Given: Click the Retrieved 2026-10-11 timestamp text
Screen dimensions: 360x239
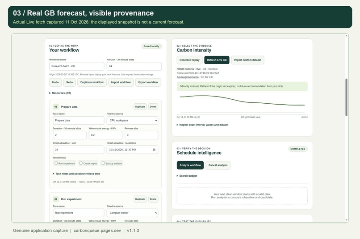Looking at the screenshot, I should (198, 73).
